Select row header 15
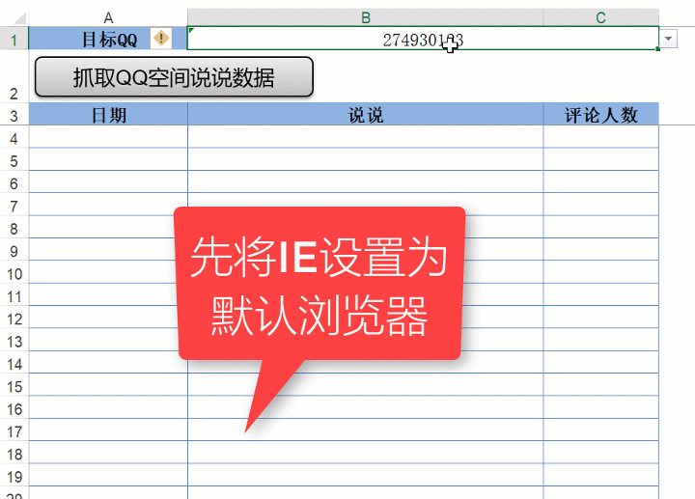This screenshot has height=499, width=695. coord(14,387)
